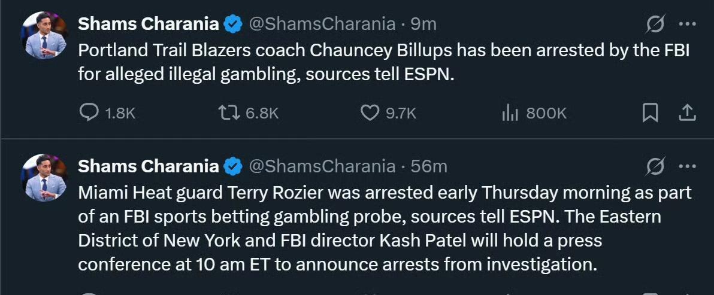714x295 pixels.
Task: Click Grok icon on Terry Rozier tweet
Action: pyautogui.click(x=655, y=166)
